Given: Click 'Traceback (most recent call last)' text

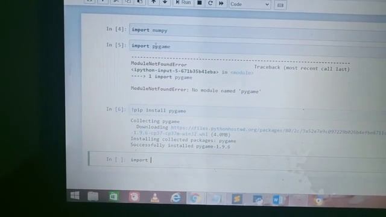Looking at the screenshot, I should 302,68.
